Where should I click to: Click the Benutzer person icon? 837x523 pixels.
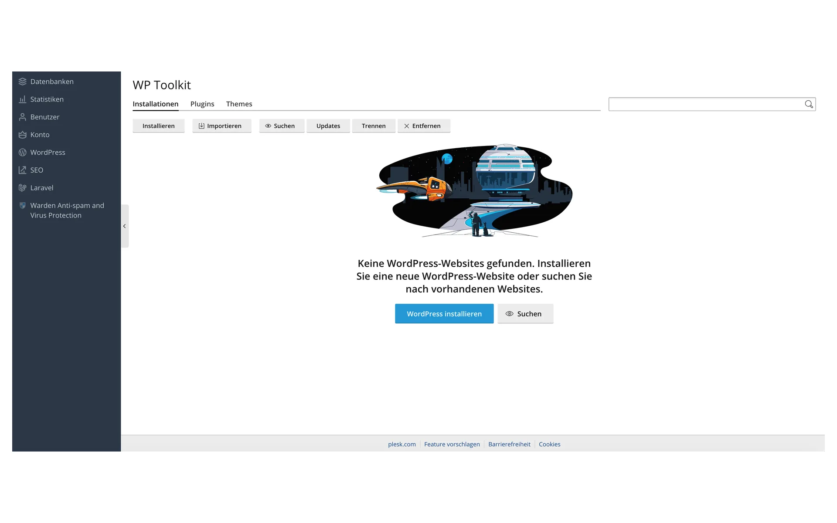22,117
